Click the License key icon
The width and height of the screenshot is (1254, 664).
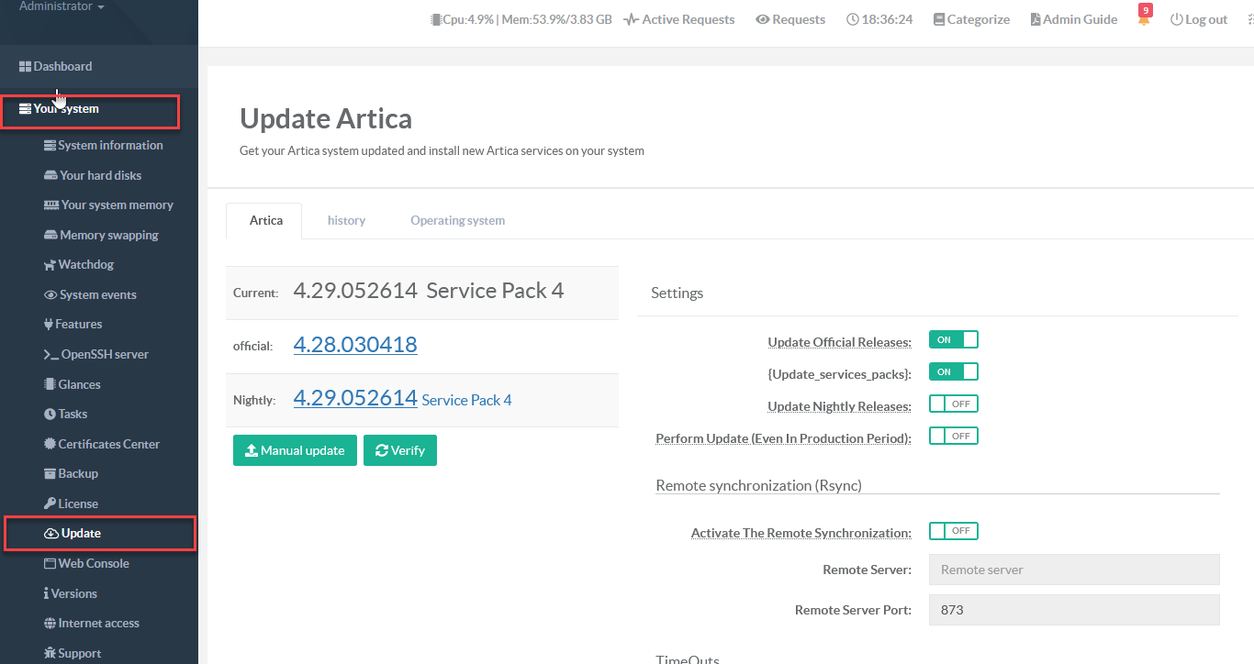[50, 504]
